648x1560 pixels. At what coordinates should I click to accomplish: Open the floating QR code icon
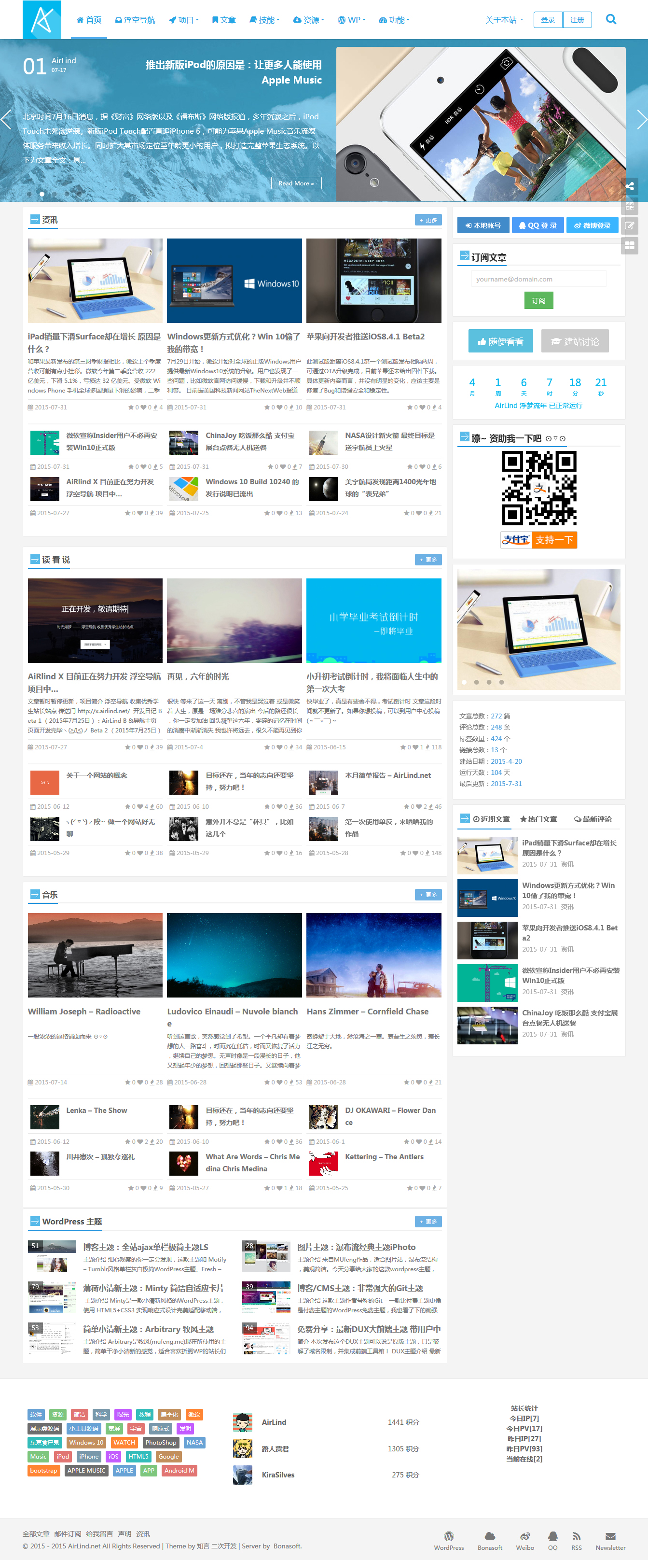pyautogui.click(x=630, y=206)
